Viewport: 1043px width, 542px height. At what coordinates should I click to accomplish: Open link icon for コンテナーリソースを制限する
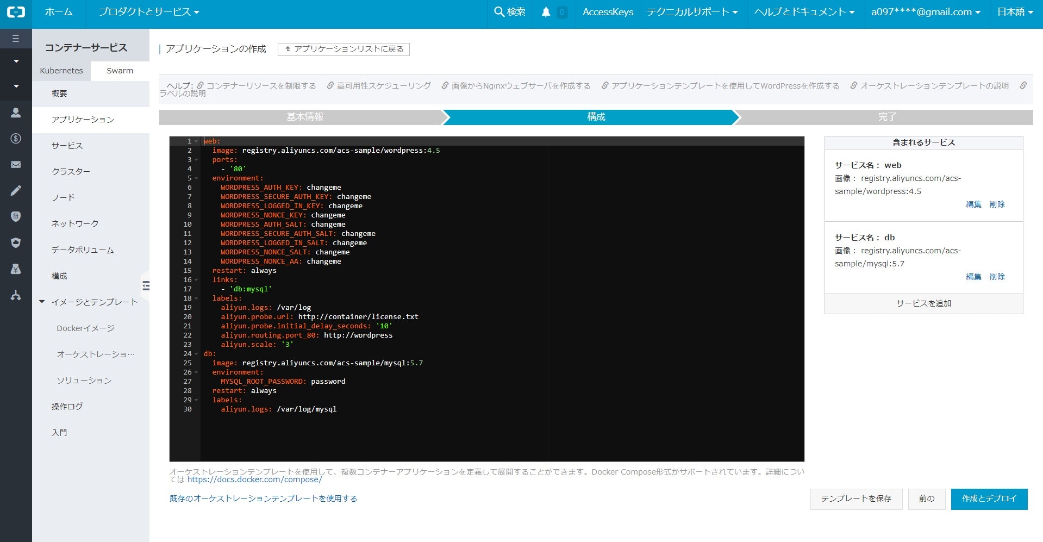[200, 85]
